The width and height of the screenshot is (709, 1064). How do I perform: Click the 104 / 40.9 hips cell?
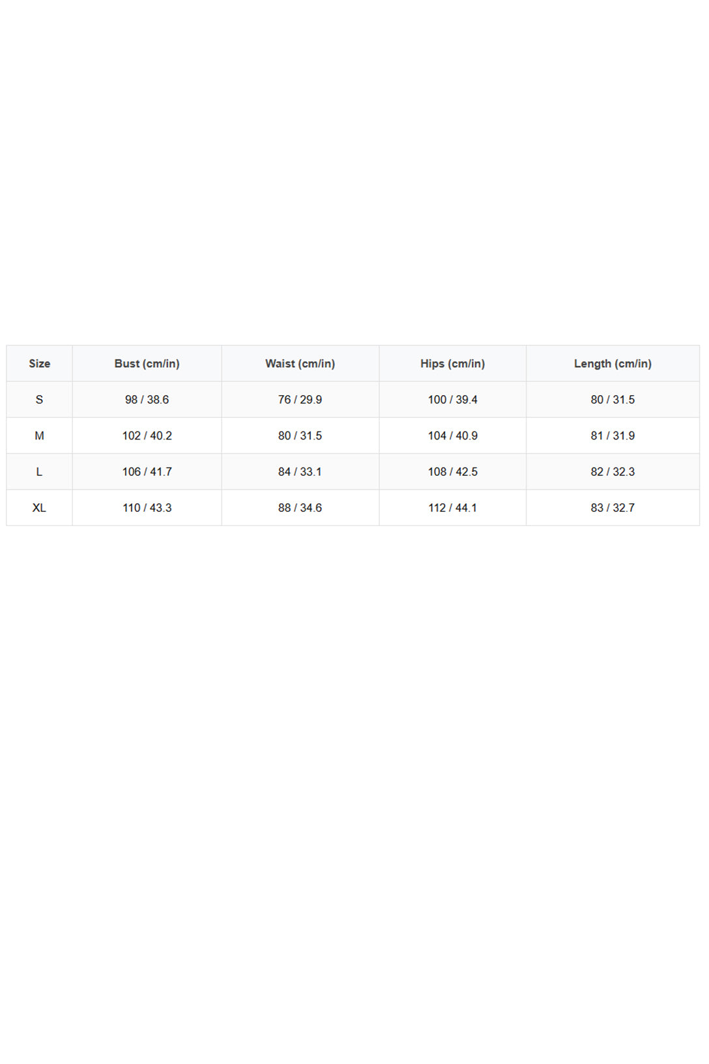click(452, 436)
